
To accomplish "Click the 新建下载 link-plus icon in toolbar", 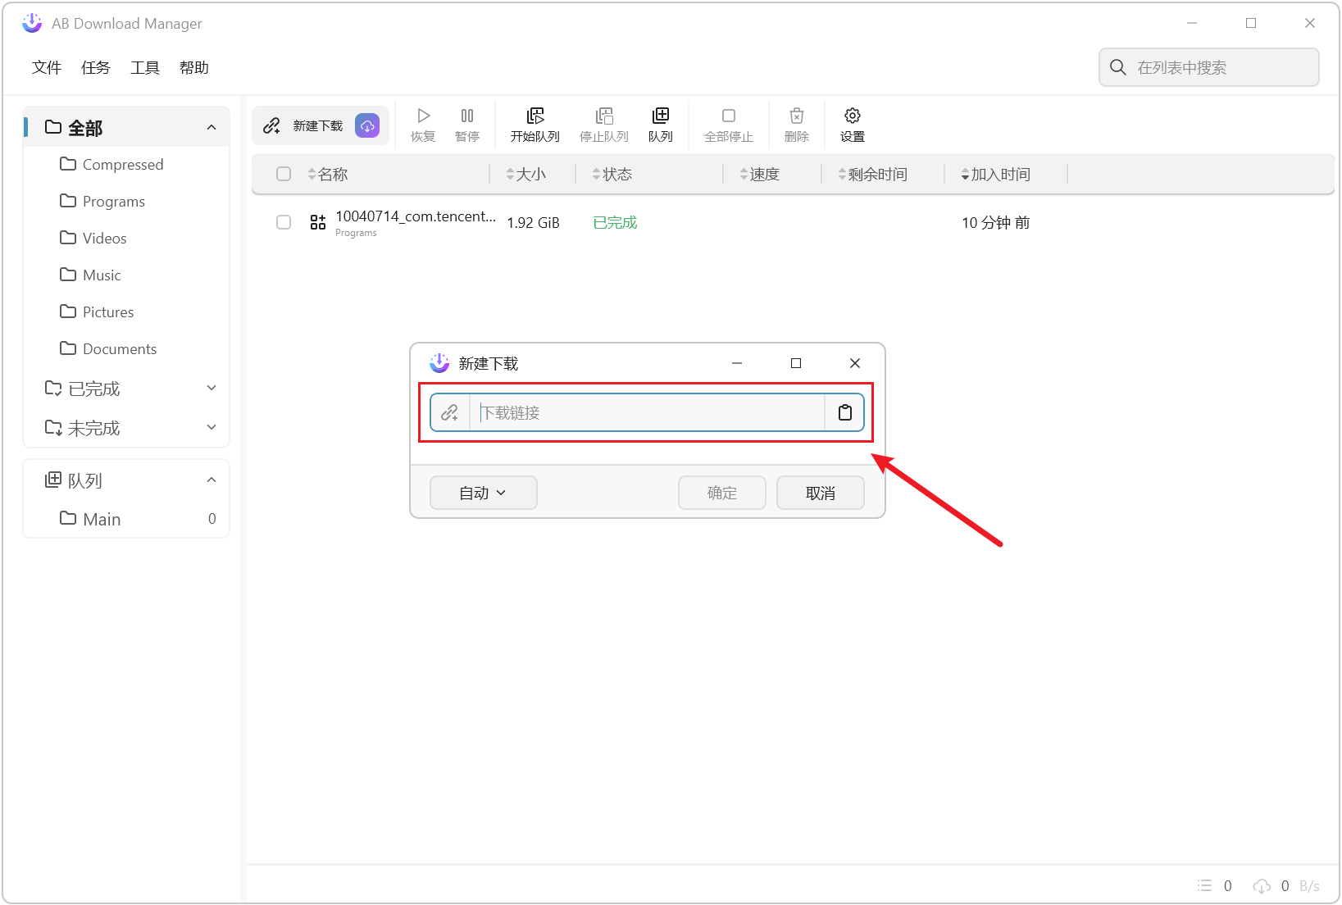I will pyautogui.click(x=271, y=125).
